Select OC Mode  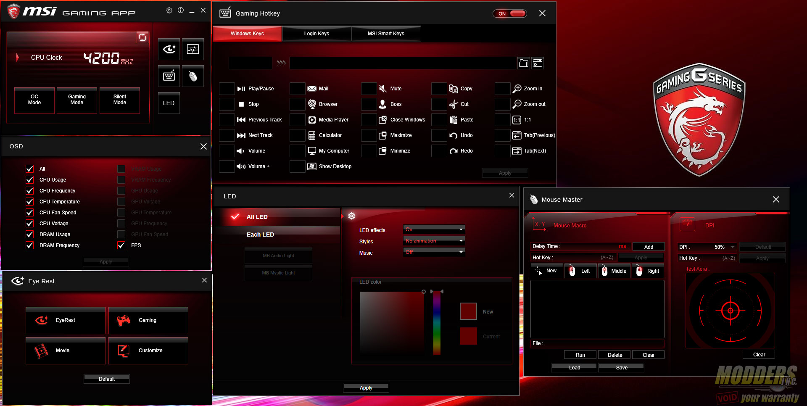[34, 100]
